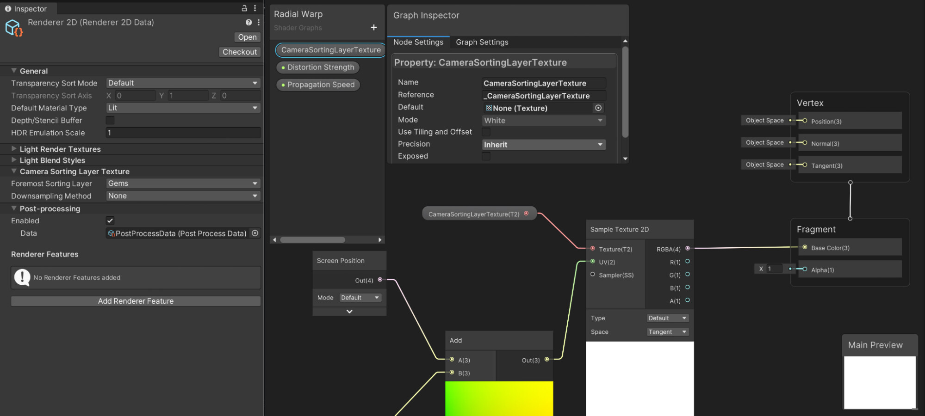Switch to the Graph Settings tab
925x416 pixels.
482,42
